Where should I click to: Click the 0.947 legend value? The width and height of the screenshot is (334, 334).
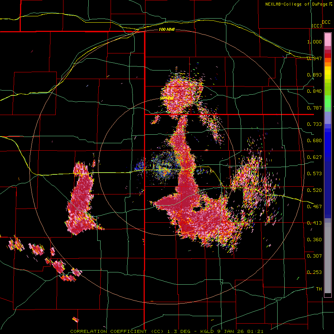[314, 58]
